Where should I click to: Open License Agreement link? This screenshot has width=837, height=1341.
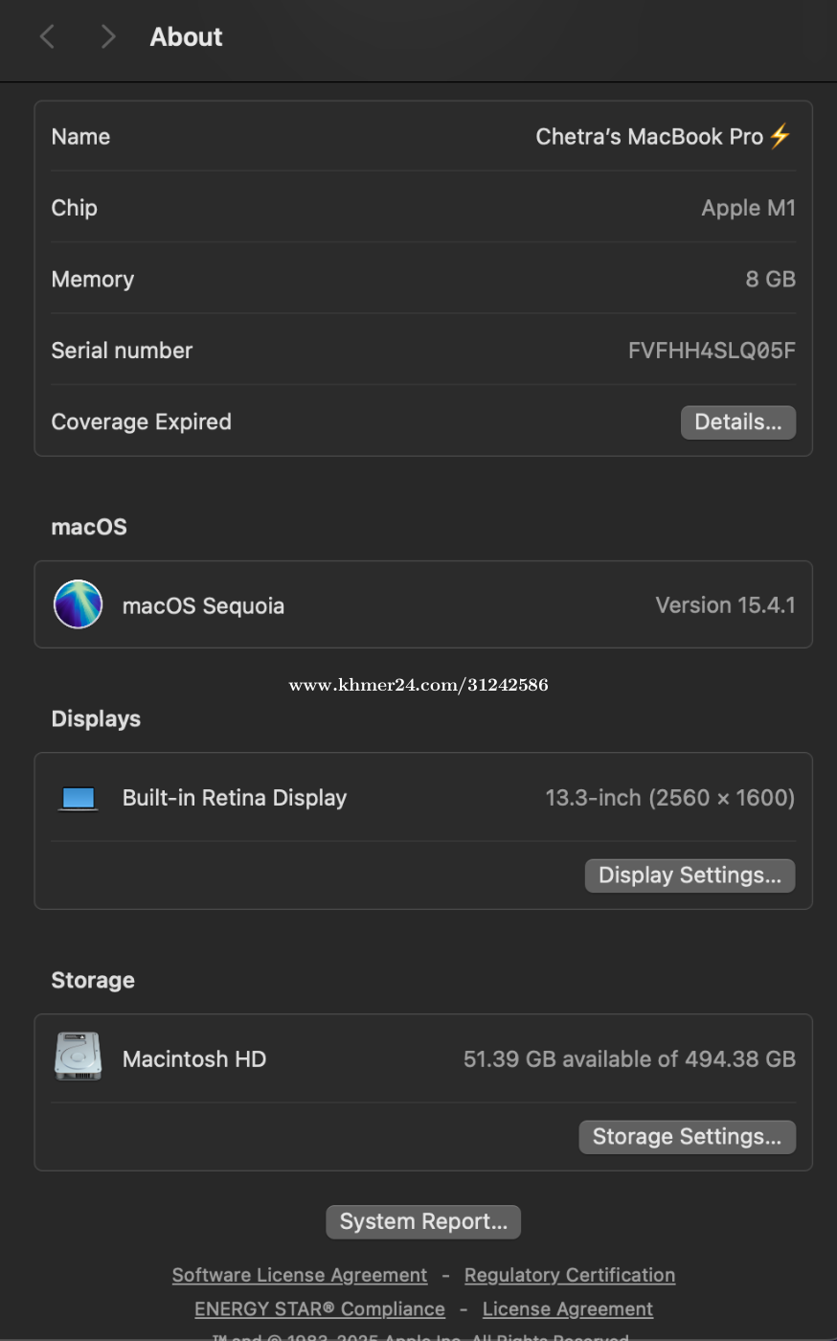tap(568, 1308)
